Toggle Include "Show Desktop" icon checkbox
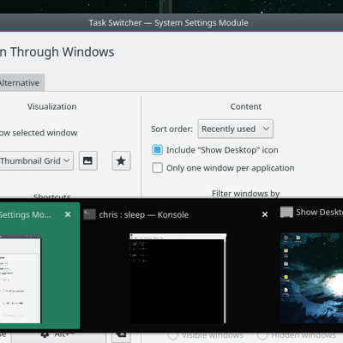343x343 pixels. coord(157,150)
